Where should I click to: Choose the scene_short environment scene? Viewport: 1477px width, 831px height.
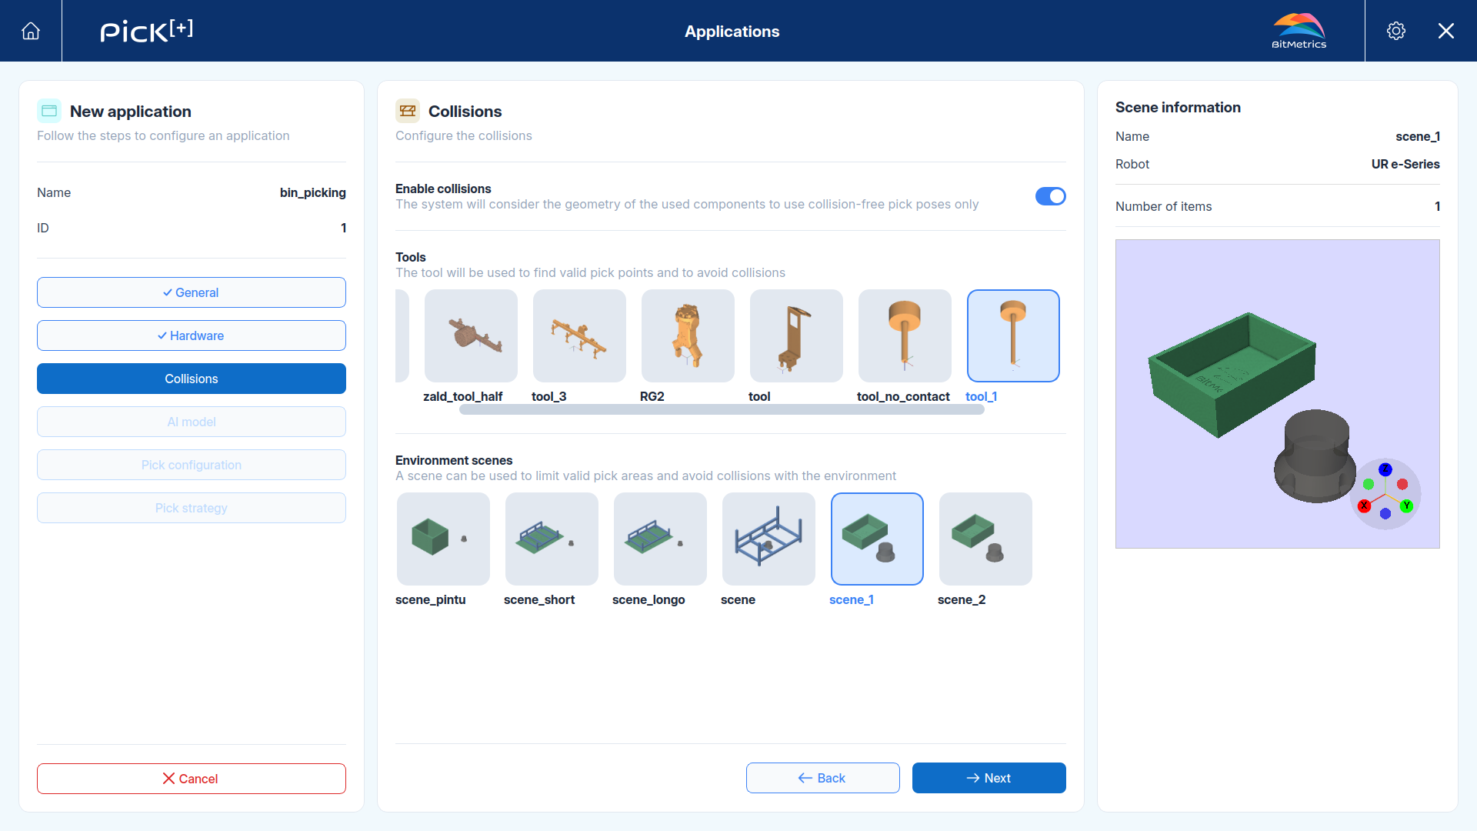pyautogui.click(x=552, y=539)
